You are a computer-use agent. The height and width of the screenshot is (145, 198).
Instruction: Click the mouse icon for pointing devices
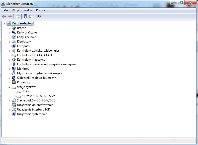point(14,73)
